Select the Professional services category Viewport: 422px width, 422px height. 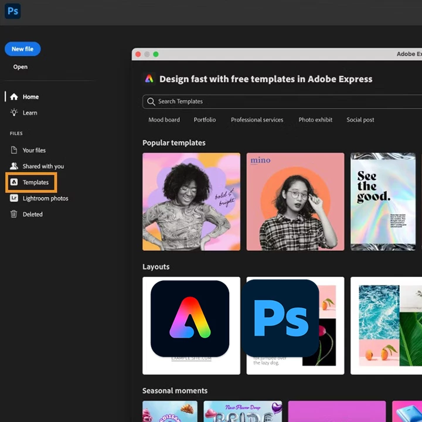click(257, 120)
